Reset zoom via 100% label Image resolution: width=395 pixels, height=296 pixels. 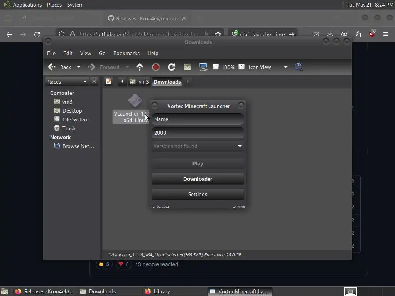click(228, 67)
